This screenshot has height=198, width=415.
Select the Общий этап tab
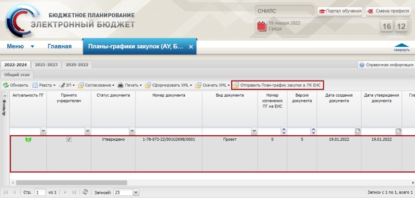[x=17, y=75]
